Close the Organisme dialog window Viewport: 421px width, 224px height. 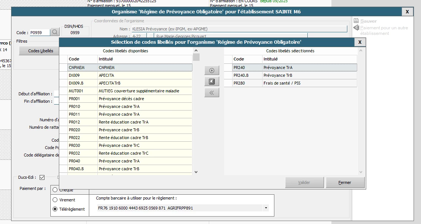[407, 11]
